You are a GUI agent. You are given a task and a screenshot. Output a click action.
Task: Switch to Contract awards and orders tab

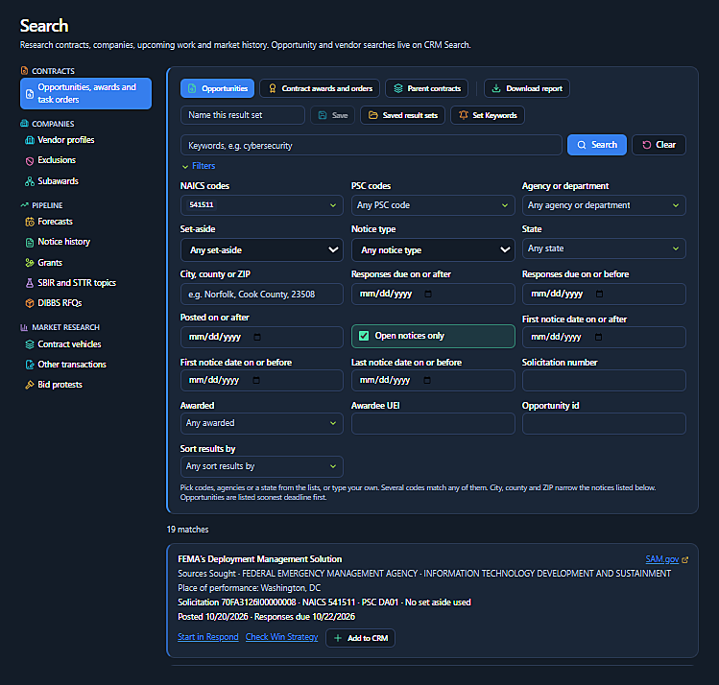pyautogui.click(x=320, y=88)
